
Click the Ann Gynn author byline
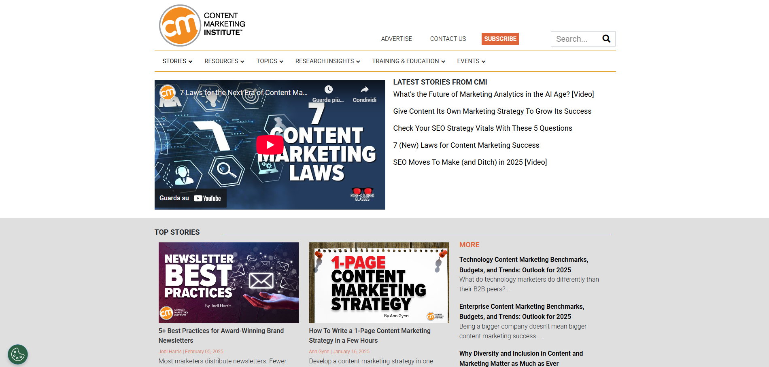(x=319, y=352)
